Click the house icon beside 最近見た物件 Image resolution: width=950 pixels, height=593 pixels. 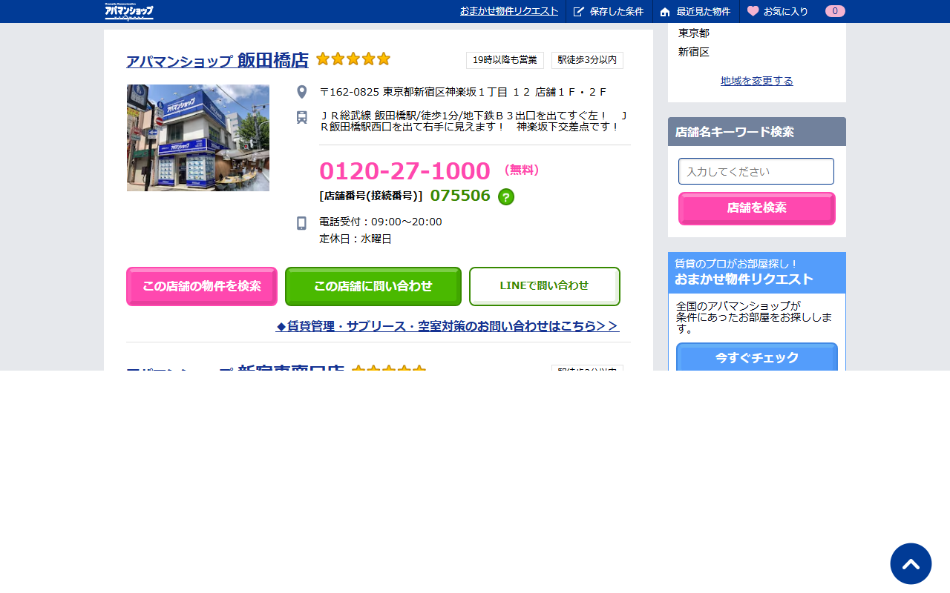665,11
